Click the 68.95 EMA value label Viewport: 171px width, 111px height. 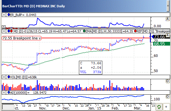tap(162, 44)
